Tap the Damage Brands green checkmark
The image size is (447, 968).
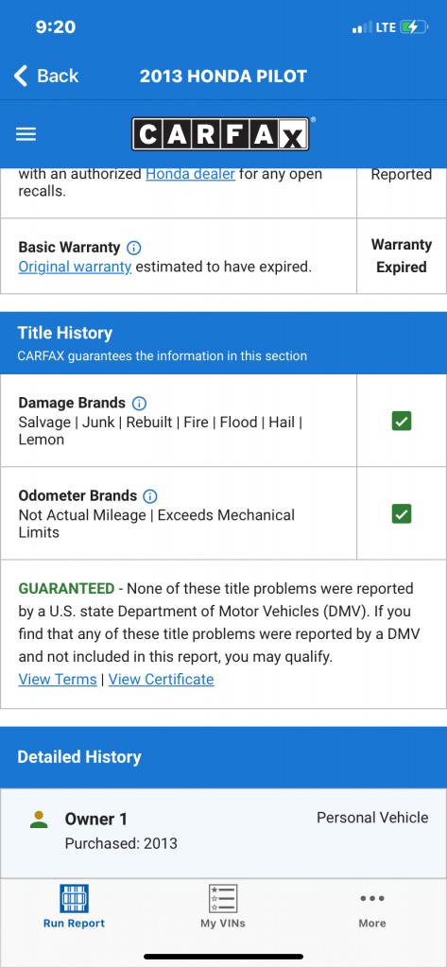tap(402, 422)
